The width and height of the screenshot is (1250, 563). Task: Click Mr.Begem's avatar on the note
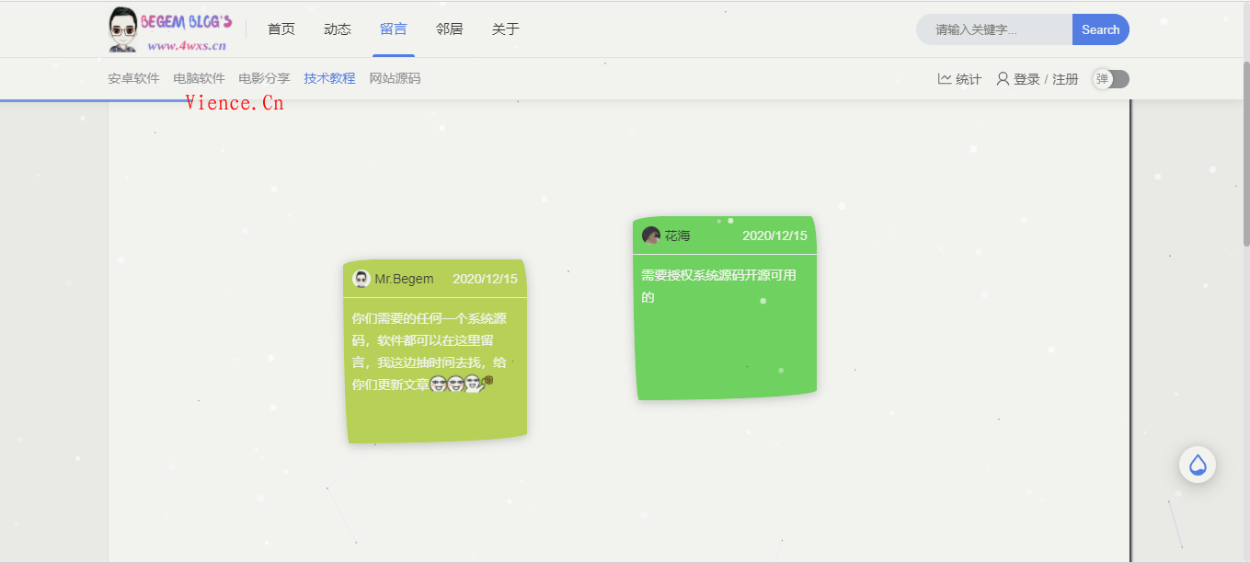361,279
